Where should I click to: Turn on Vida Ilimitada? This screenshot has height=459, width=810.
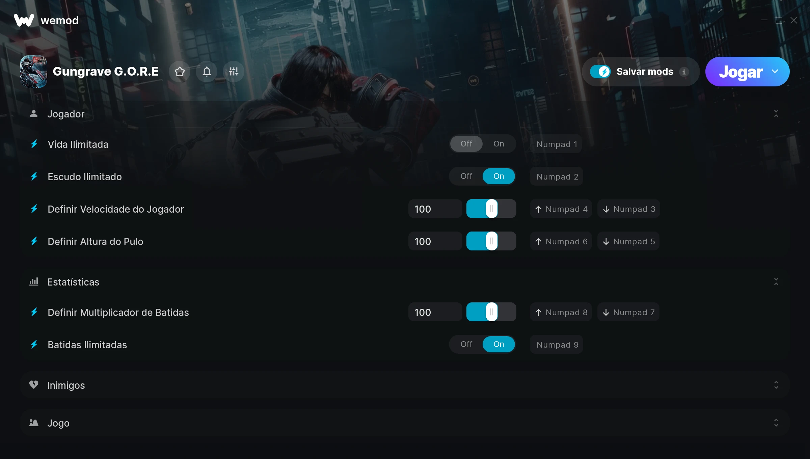[499, 144]
